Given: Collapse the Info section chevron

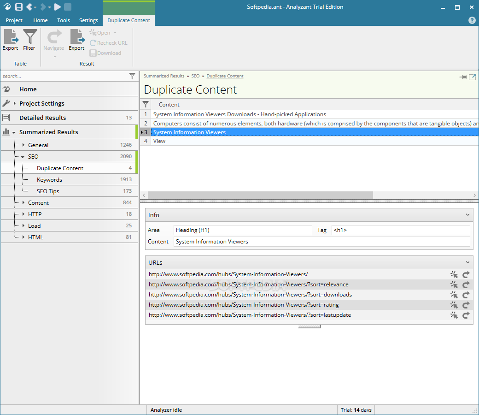Looking at the screenshot, I should pyautogui.click(x=467, y=215).
